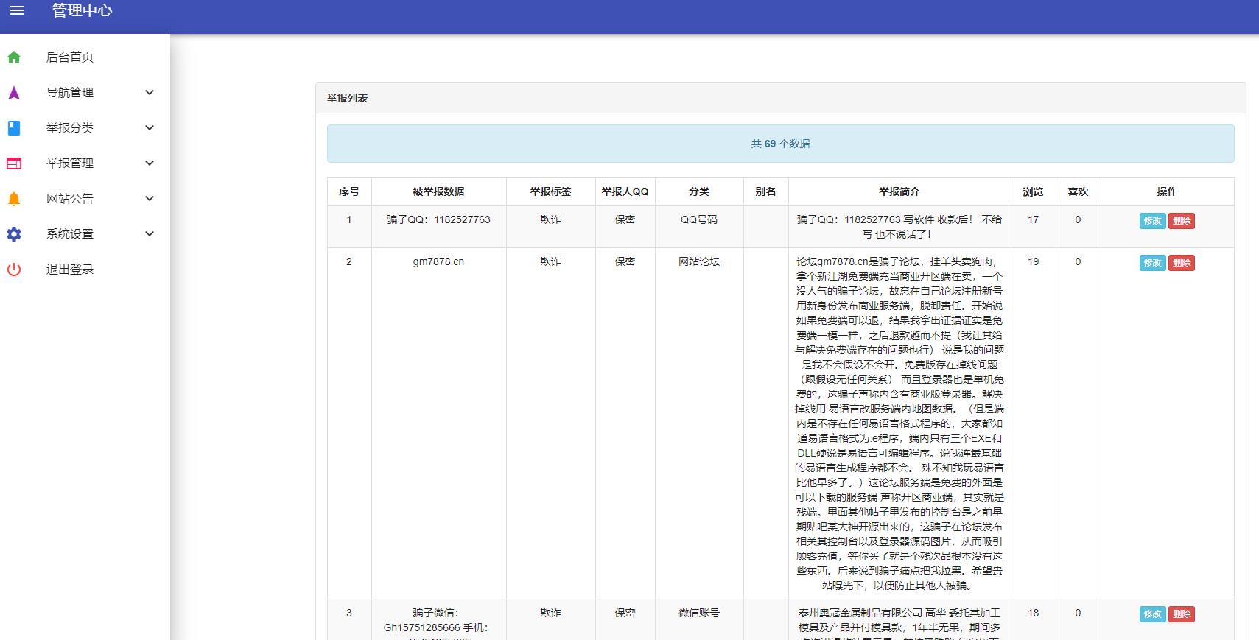Click the hamburger menu icon

(x=17, y=10)
